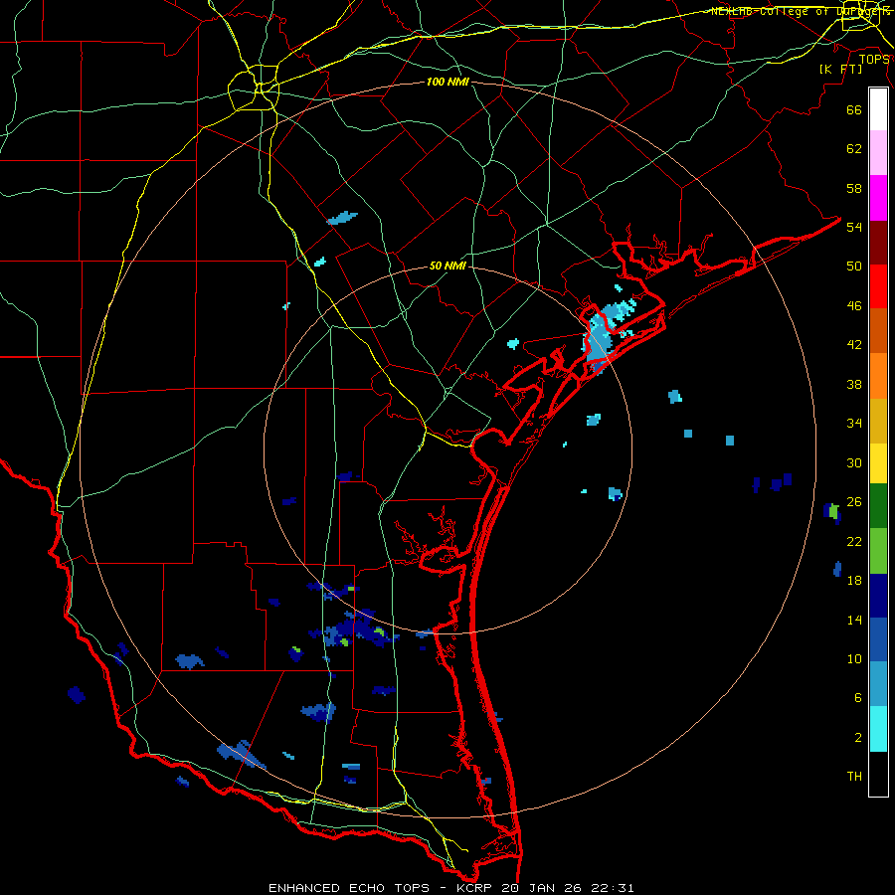Select the bright red legend swatch
Viewport: 895px width, 895px height.
878,286
